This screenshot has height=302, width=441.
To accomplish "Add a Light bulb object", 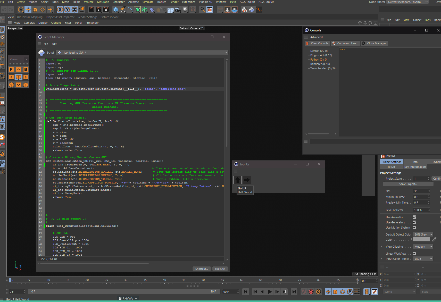I will [x=185, y=10].
